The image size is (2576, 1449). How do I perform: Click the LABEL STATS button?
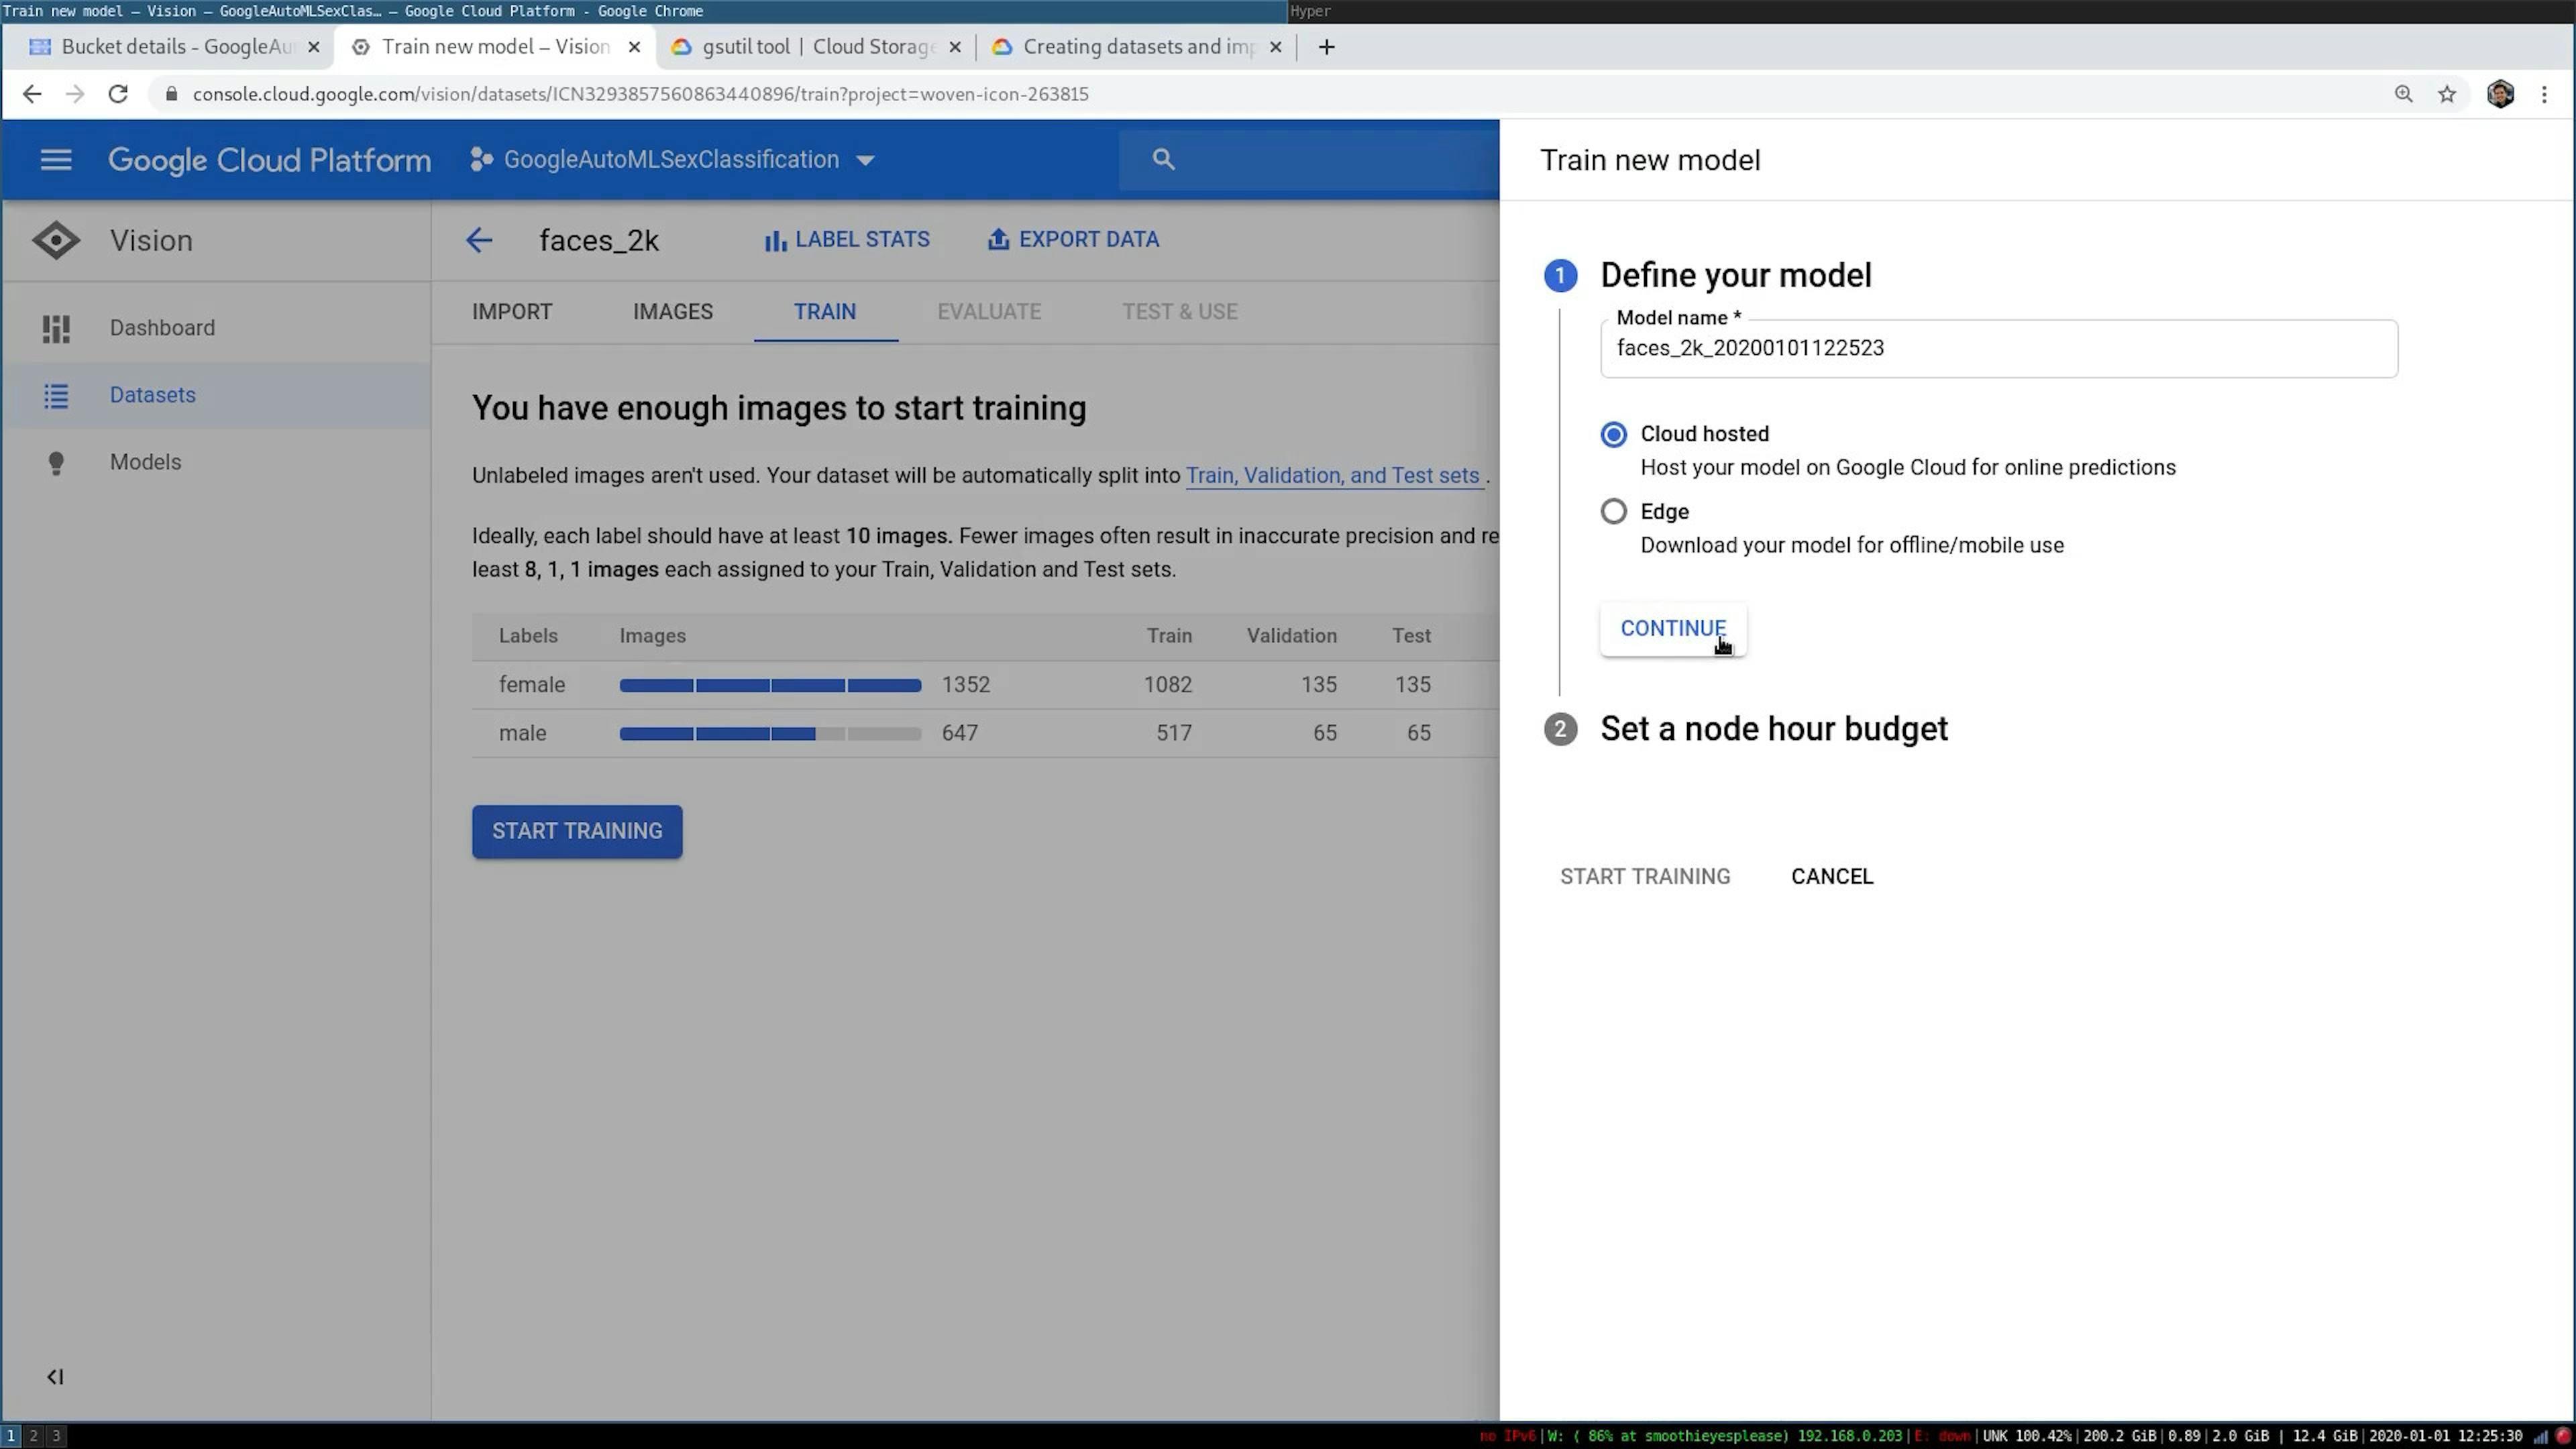[847, 240]
